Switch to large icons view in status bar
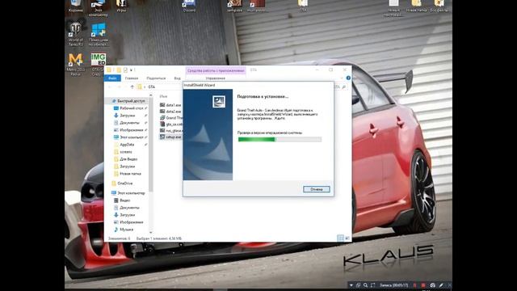517x291 pixels. [x=347, y=238]
